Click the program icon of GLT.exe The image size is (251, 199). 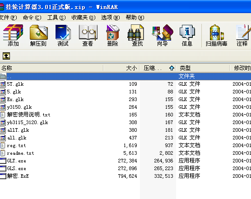(x=3, y=161)
